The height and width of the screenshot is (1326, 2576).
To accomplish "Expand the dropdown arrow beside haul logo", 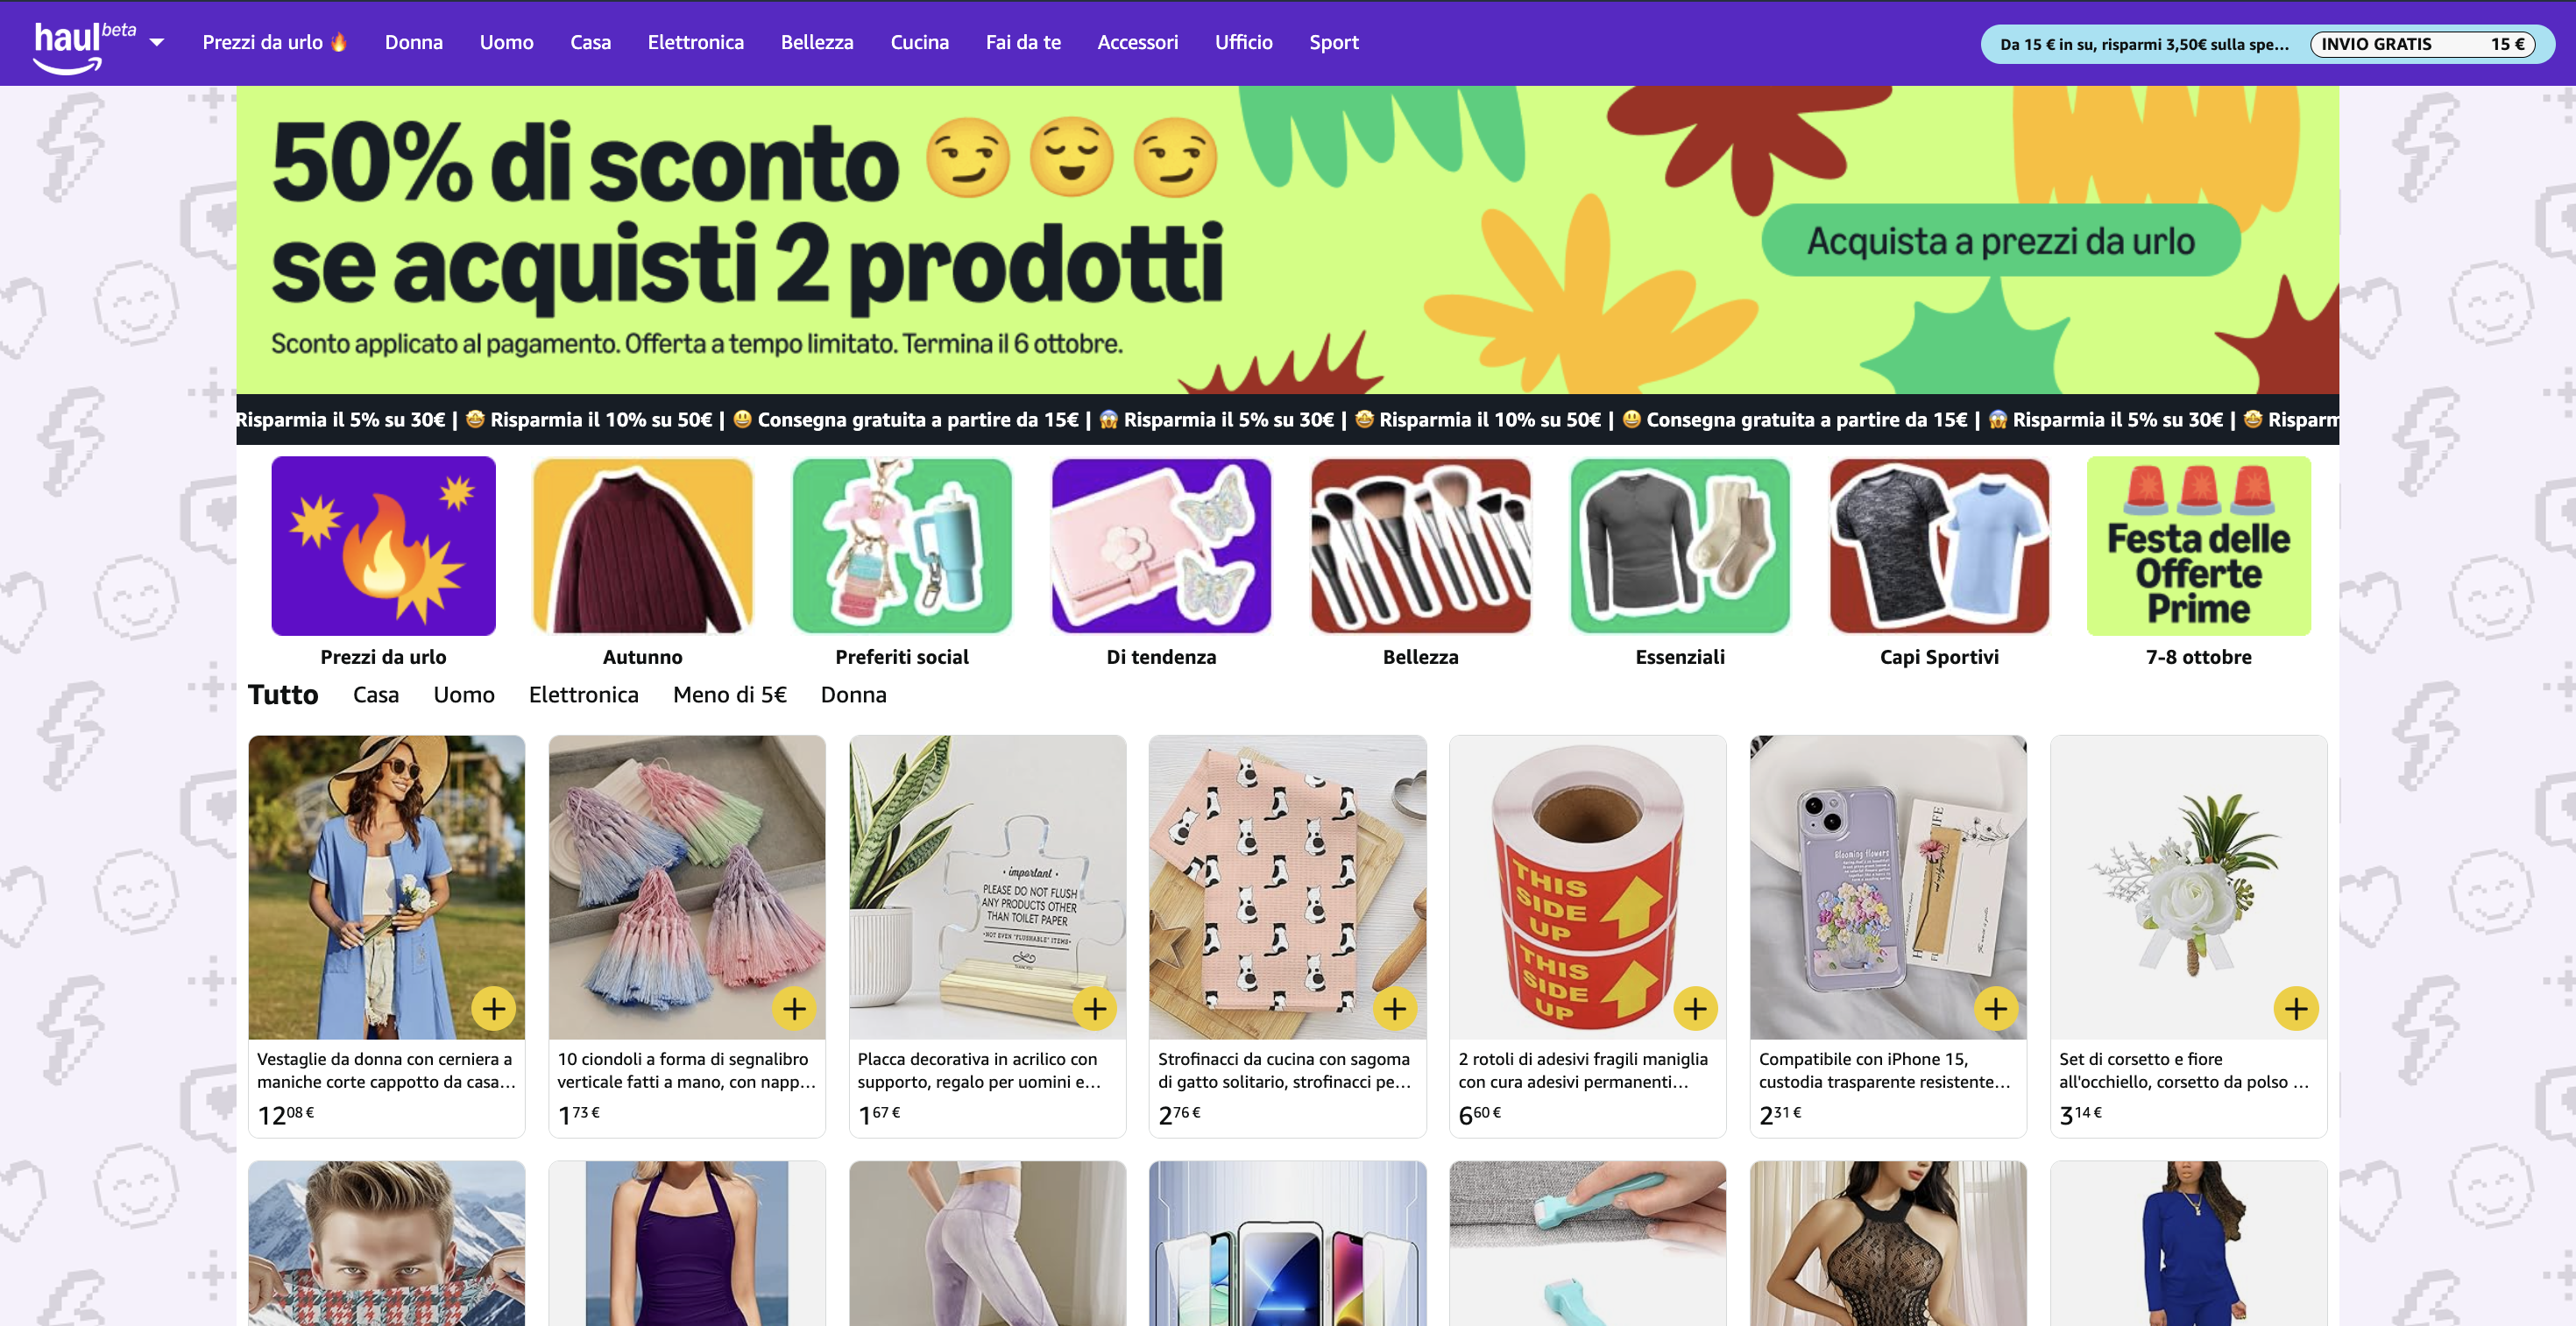I will pyautogui.click(x=157, y=42).
